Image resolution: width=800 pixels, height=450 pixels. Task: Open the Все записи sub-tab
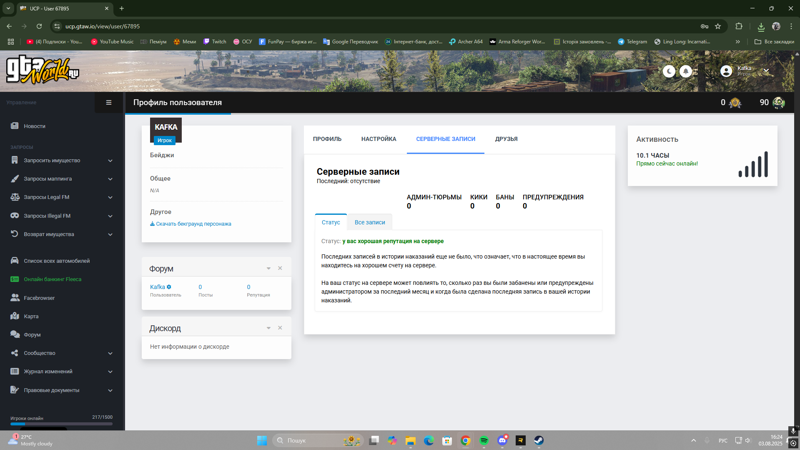tap(370, 222)
